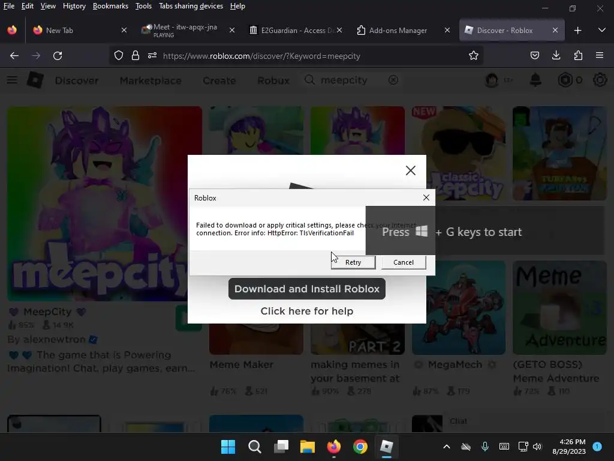Show hidden system tray icons
614x461 pixels.
click(446, 447)
